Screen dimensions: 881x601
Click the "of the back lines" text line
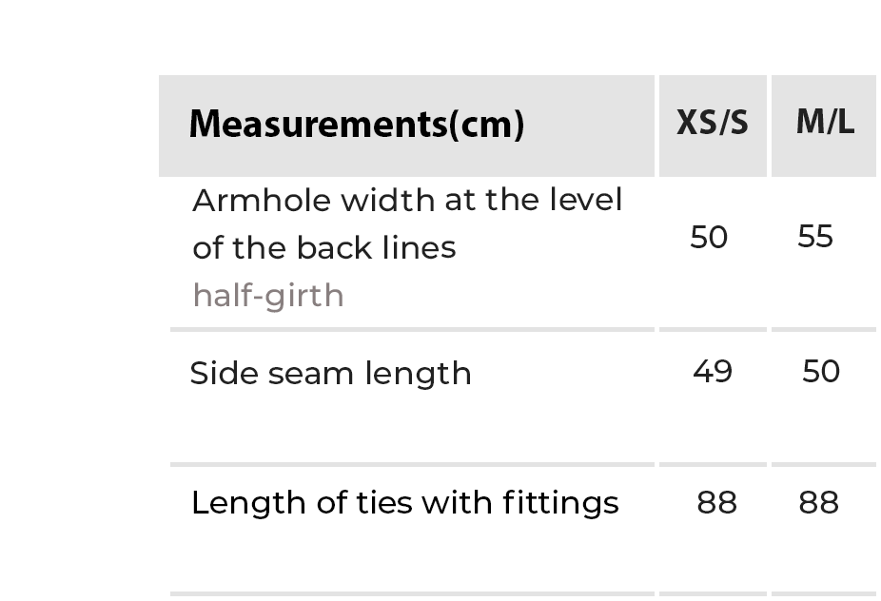pos(323,248)
